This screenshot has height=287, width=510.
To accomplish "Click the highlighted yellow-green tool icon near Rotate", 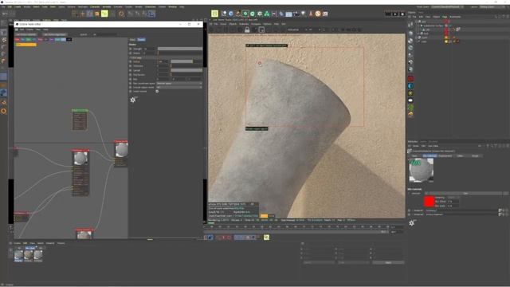I will 104,14.
